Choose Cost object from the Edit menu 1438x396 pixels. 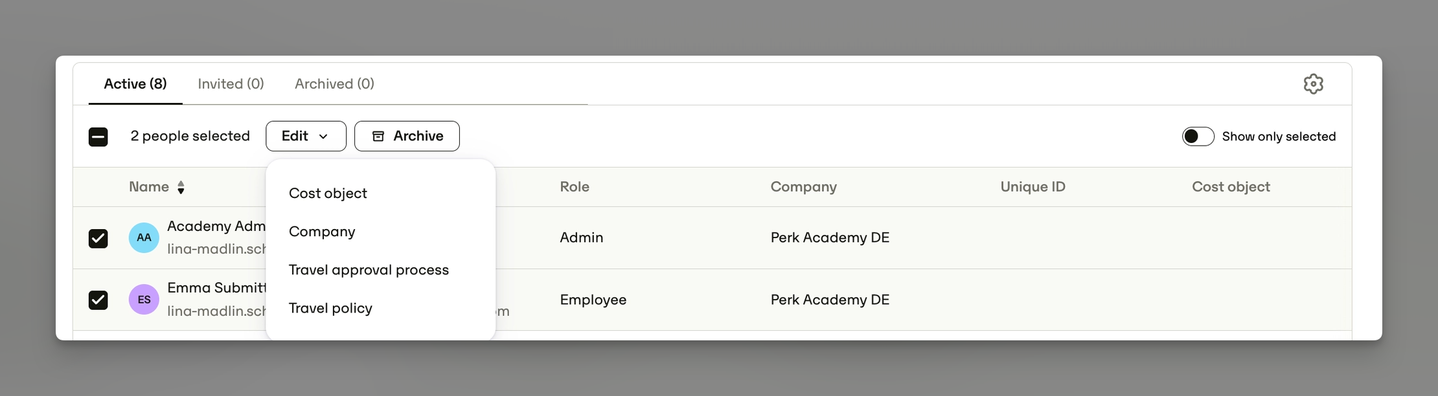[x=328, y=193]
